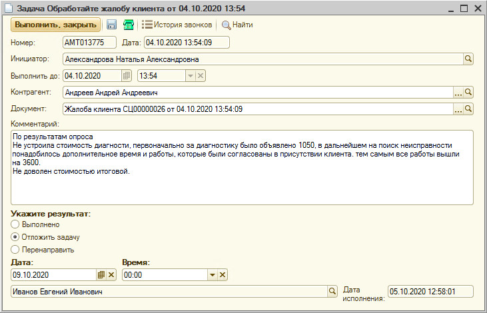
Task: Click magnifier icon in Контрагент field
Action: (468, 92)
